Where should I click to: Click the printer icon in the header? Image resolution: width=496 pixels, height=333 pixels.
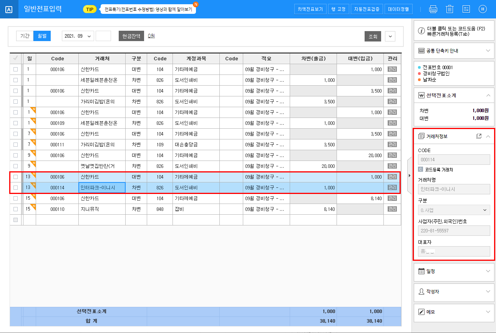pos(433,9)
